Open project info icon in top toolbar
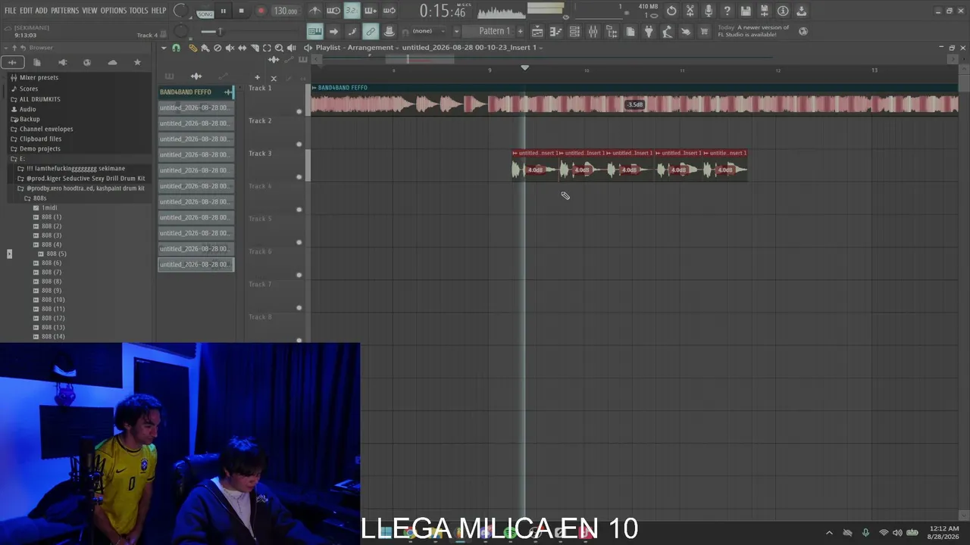The height and width of the screenshot is (545, 970). click(x=783, y=11)
